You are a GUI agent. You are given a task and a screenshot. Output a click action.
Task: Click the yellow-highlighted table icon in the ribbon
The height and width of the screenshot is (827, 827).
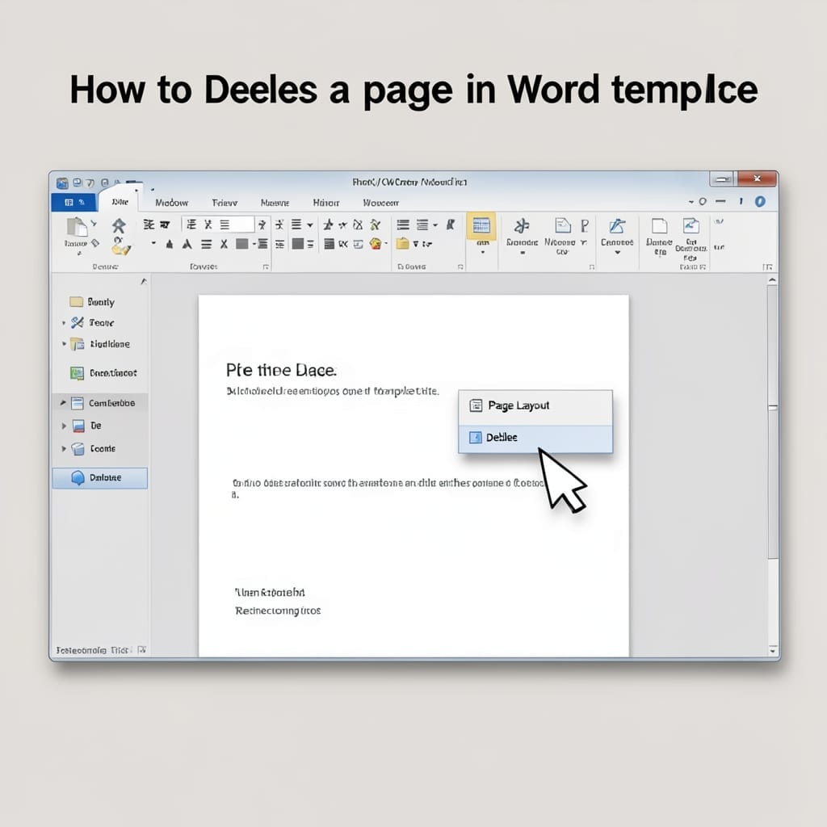point(481,226)
